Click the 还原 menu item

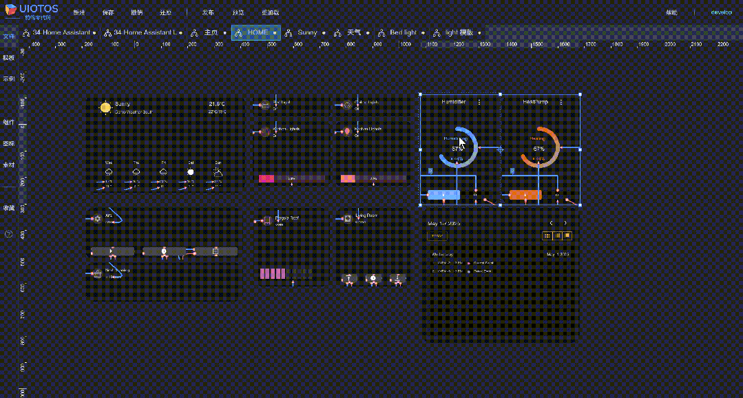(x=165, y=13)
